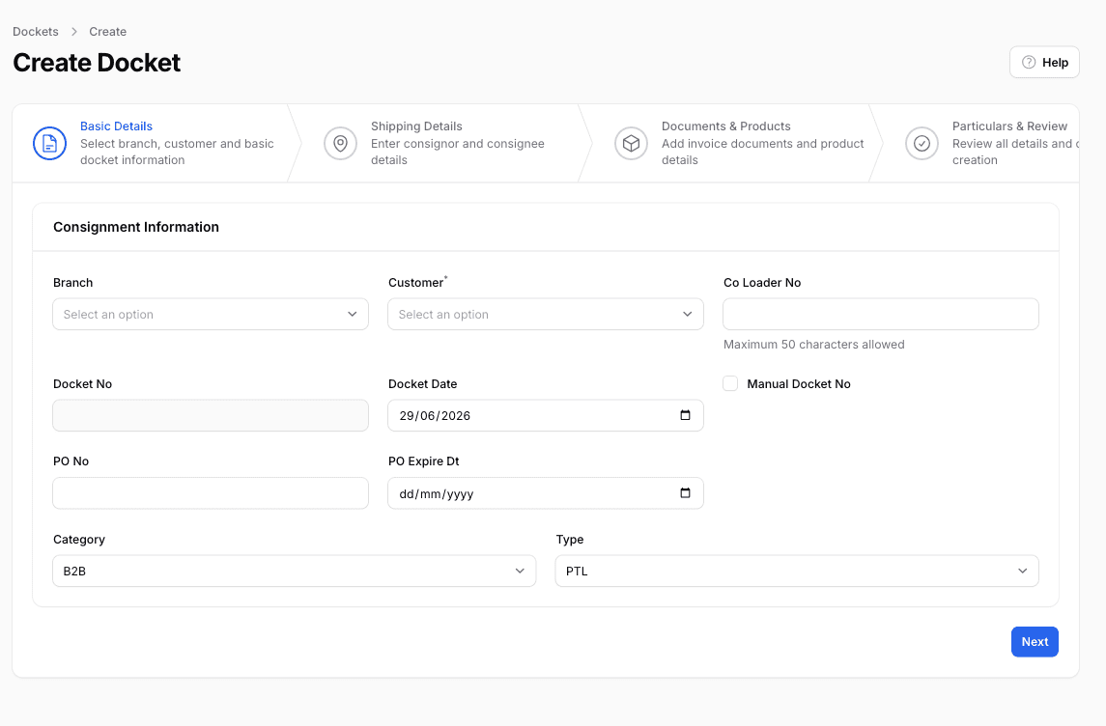The image size is (1106, 726).
Task: Click the Manual Docket No label text
Action: (x=799, y=384)
